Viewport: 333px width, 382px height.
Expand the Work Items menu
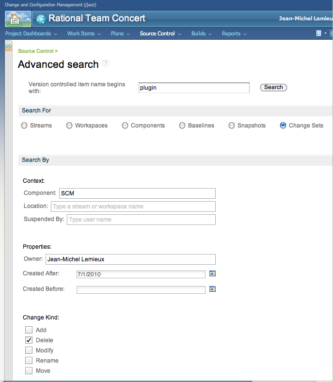pyautogui.click(x=84, y=33)
